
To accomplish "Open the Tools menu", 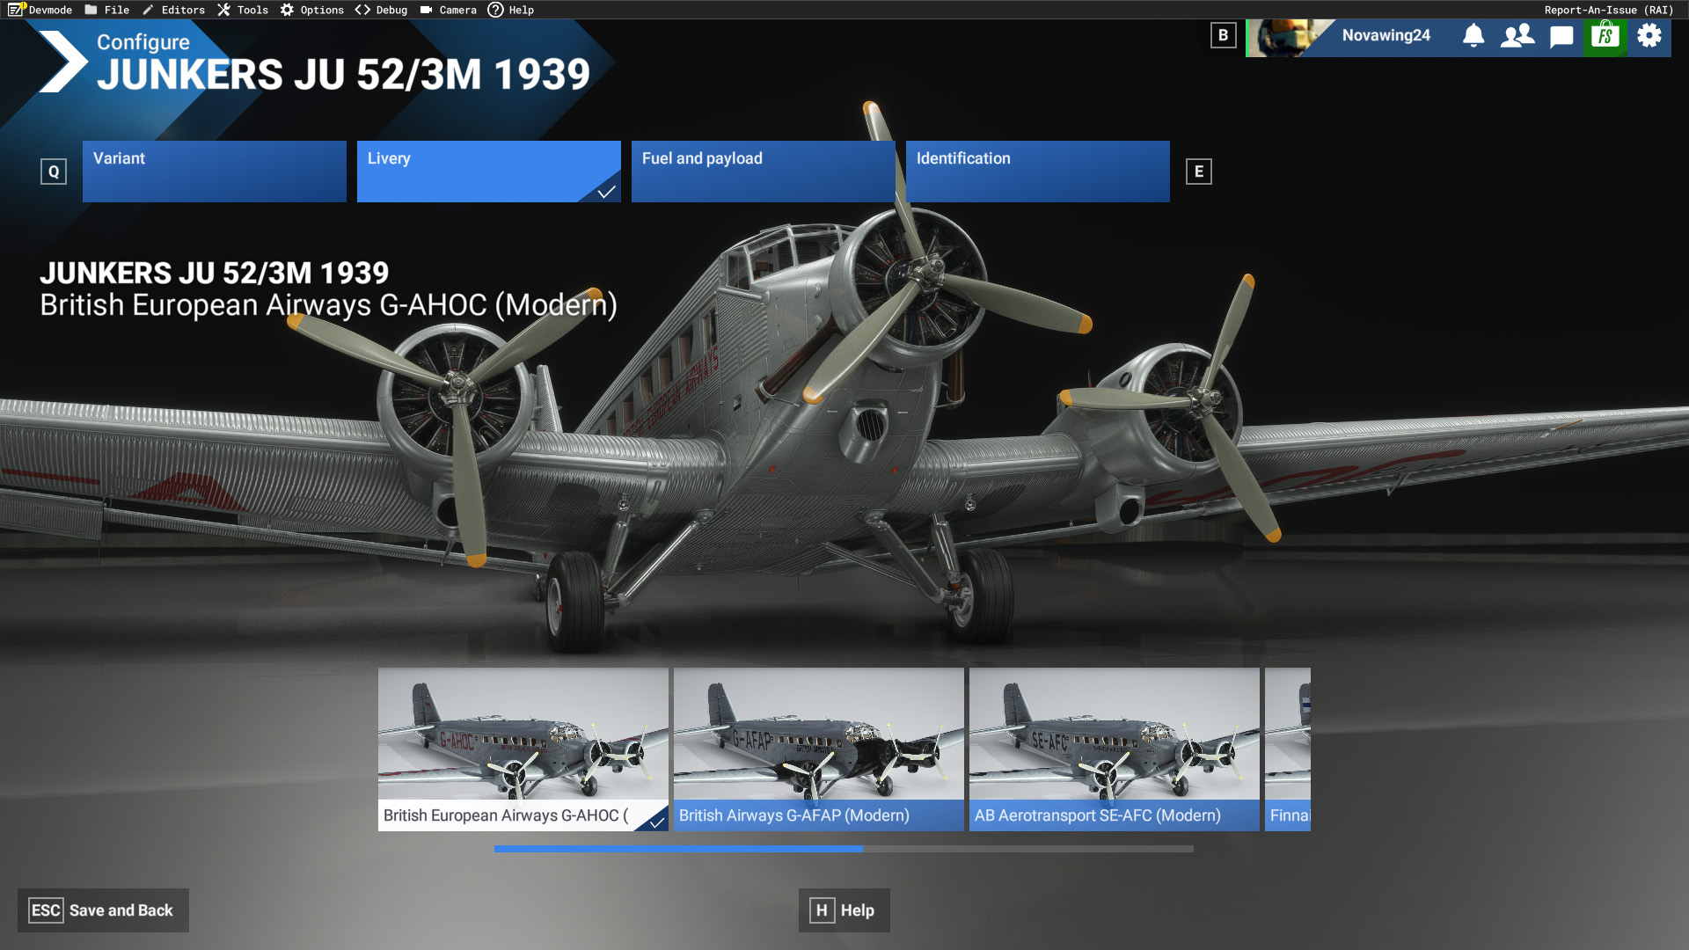I will click(243, 10).
